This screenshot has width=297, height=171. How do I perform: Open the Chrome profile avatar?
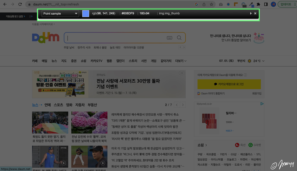[273, 4]
